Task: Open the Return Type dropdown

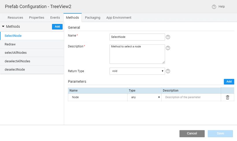Action: pos(137,71)
